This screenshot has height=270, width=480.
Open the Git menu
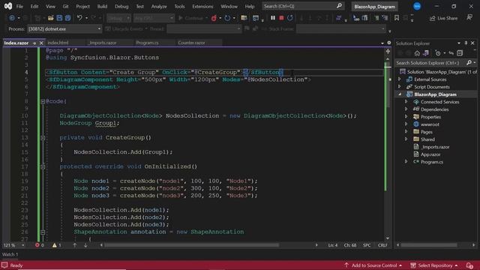(x=65, y=7)
